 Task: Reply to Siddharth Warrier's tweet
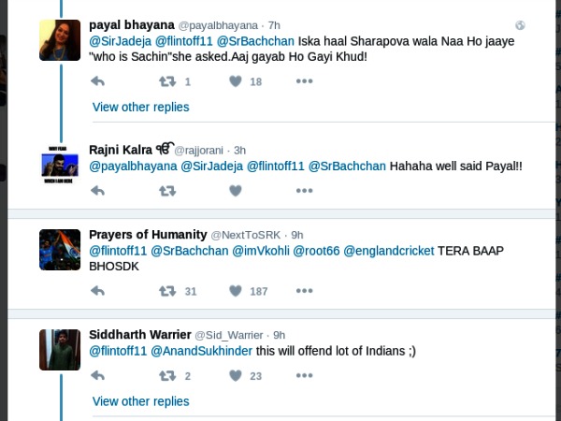pos(97,376)
